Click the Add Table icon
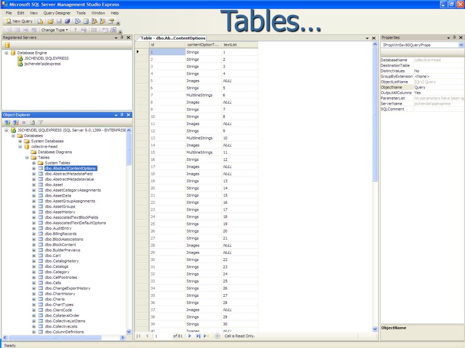 (x=105, y=30)
